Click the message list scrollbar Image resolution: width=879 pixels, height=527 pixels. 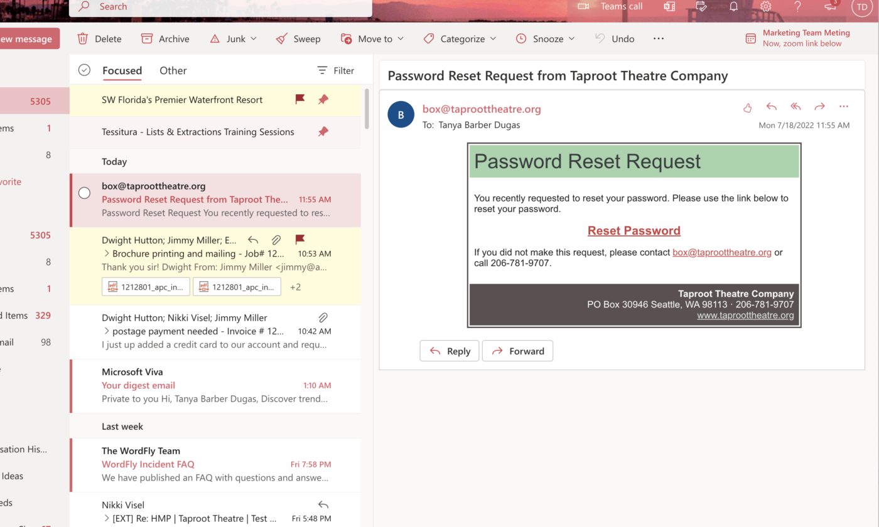(x=367, y=108)
